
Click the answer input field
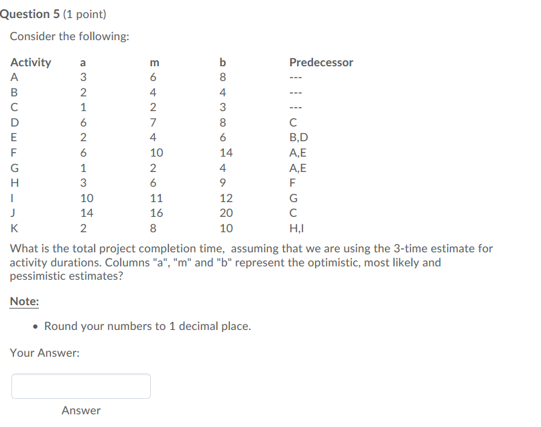80,386
